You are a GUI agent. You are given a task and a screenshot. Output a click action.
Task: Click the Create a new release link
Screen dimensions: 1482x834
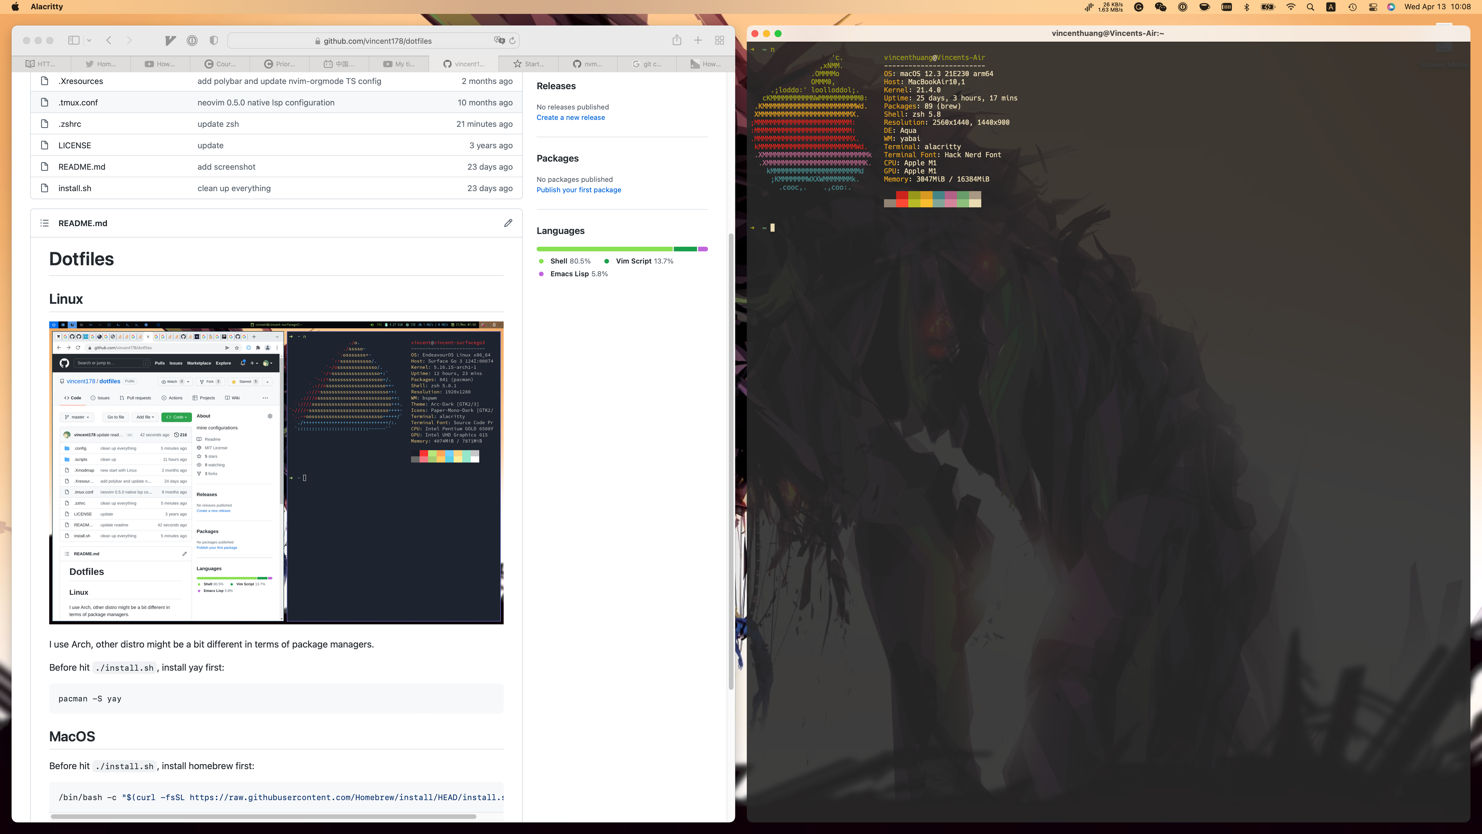(x=570, y=117)
